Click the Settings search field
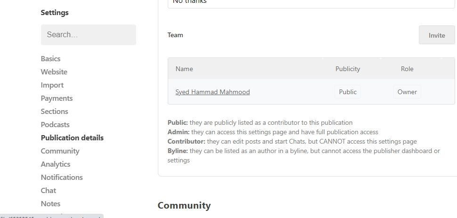 (88, 35)
